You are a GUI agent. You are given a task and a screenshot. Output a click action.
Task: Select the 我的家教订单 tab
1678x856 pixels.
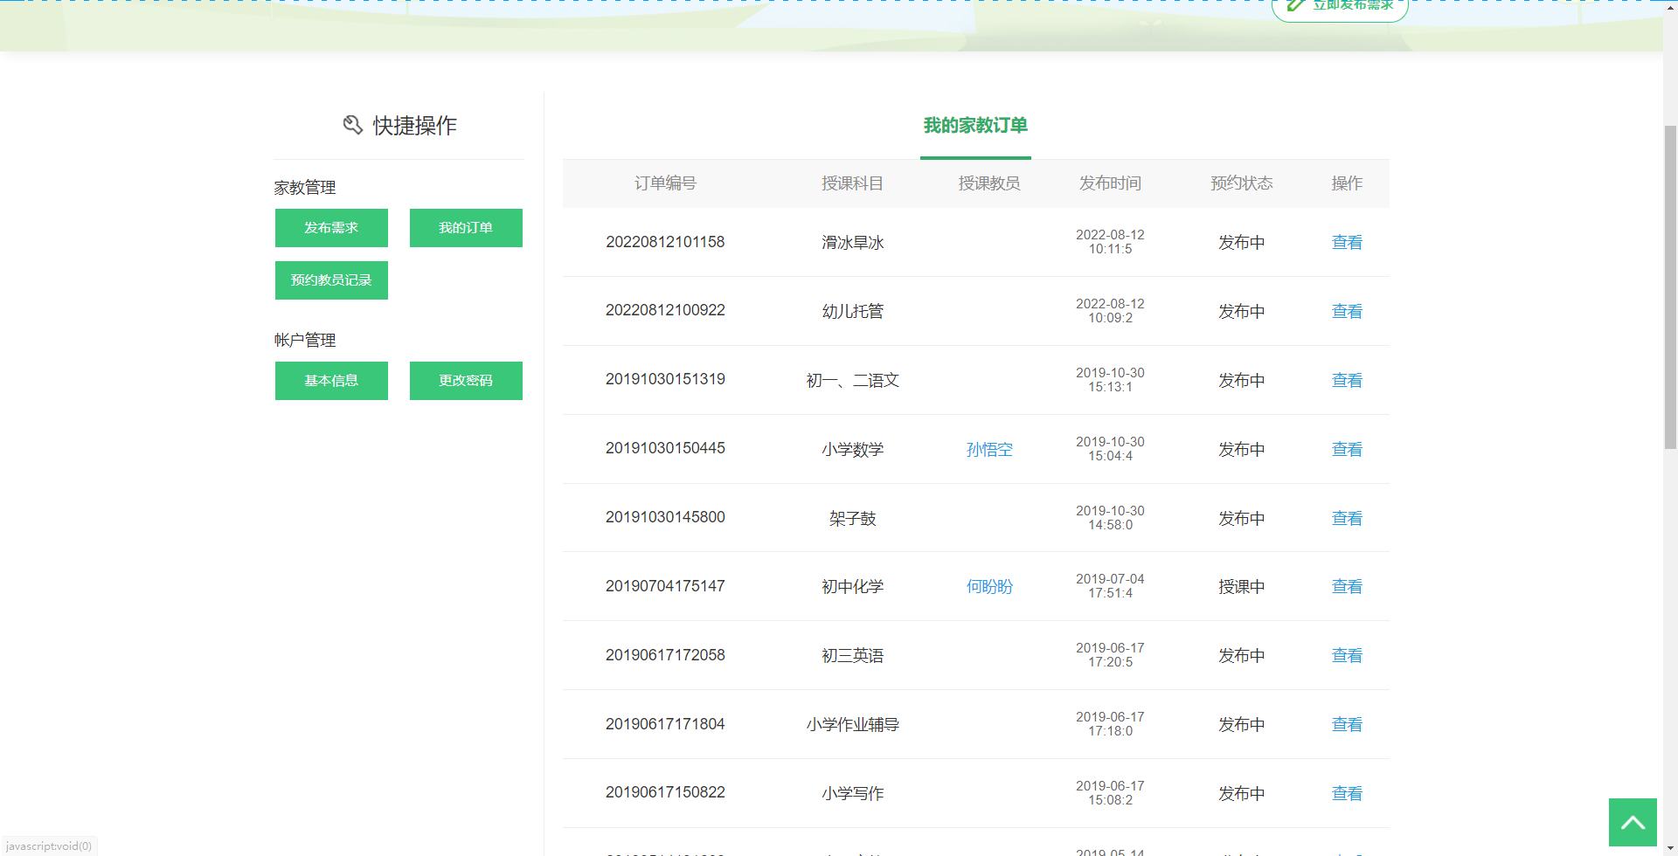tap(975, 126)
